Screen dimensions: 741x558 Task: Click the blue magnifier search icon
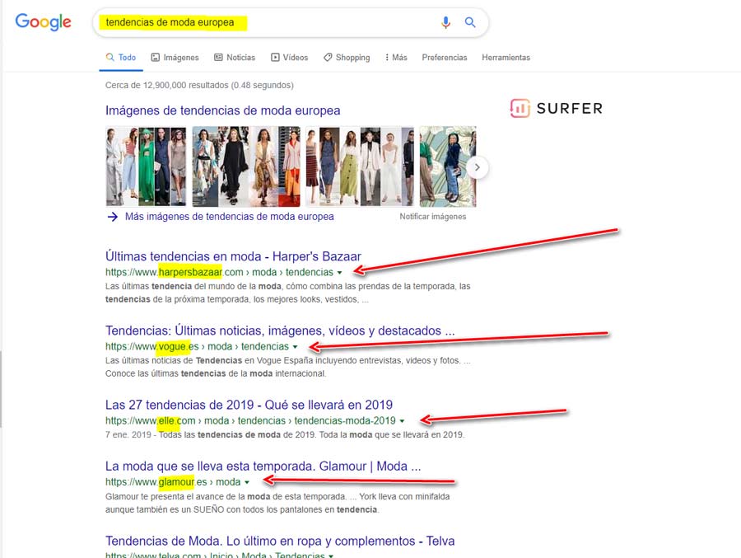pos(470,22)
